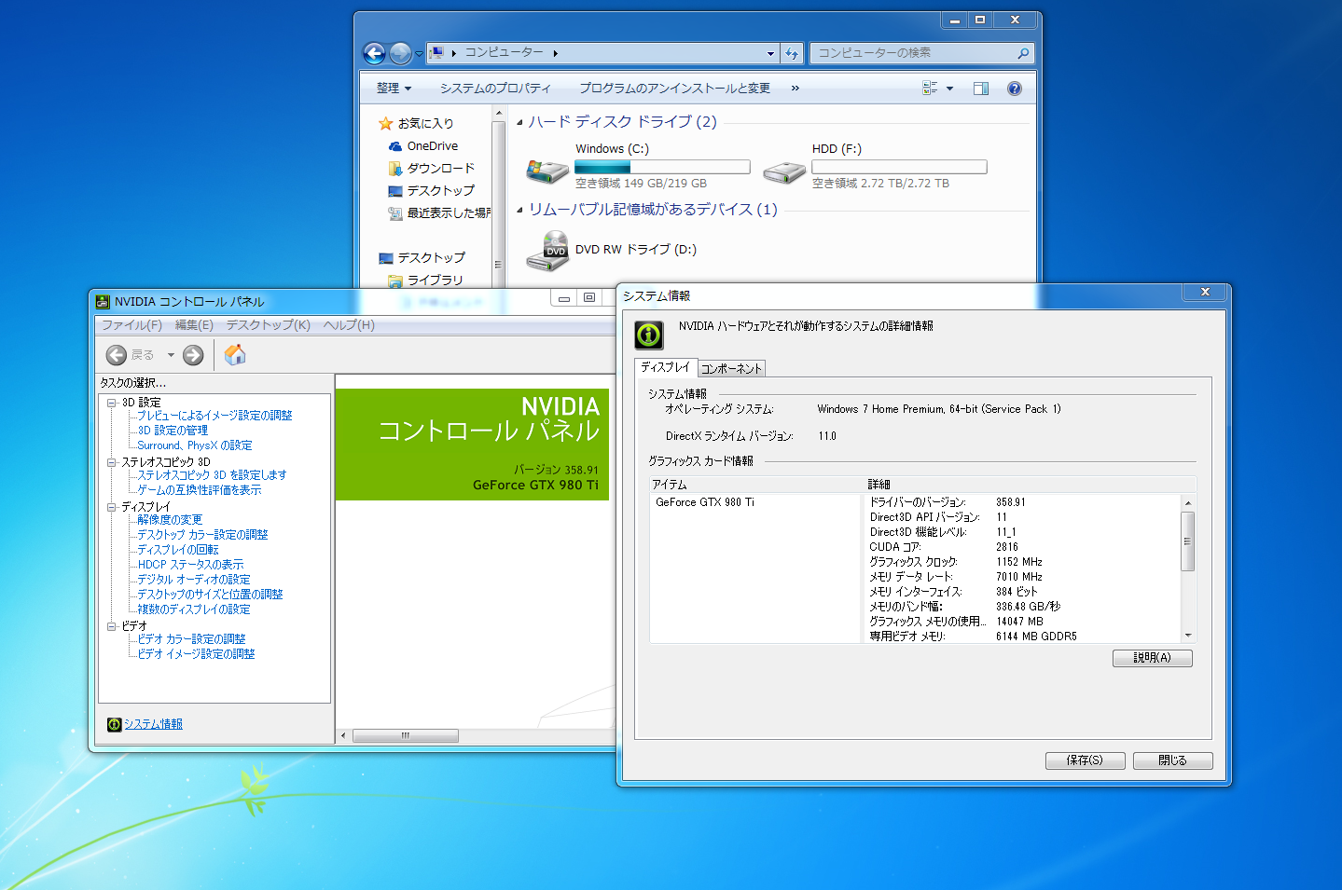The width and height of the screenshot is (1342, 890).
Task: Click the details list scroll down arrow
Action: pyautogui.click(x=1187, y=636)
